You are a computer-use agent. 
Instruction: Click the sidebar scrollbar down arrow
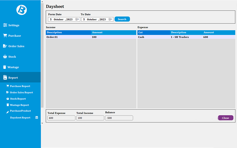click(42, 123)
